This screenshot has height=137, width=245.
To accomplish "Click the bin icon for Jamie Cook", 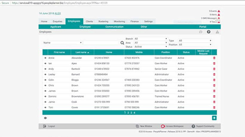I will pyautogui.click(x=214, y=102).
